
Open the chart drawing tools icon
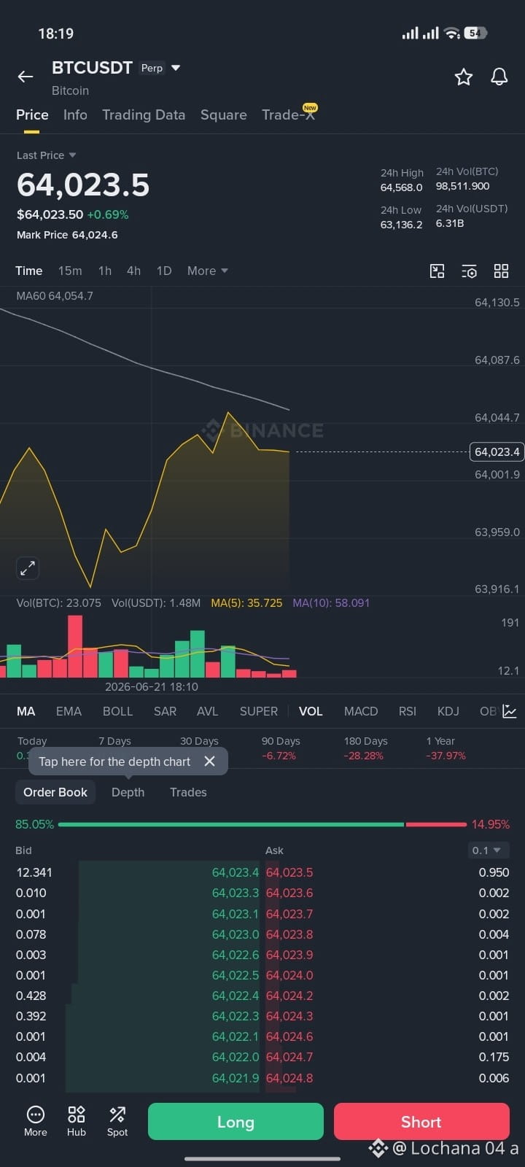[437, 271]
